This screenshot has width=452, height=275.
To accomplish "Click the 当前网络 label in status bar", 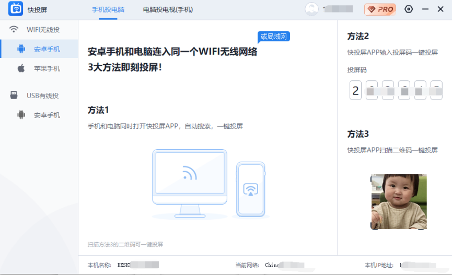I will click(x=247, y=265).
